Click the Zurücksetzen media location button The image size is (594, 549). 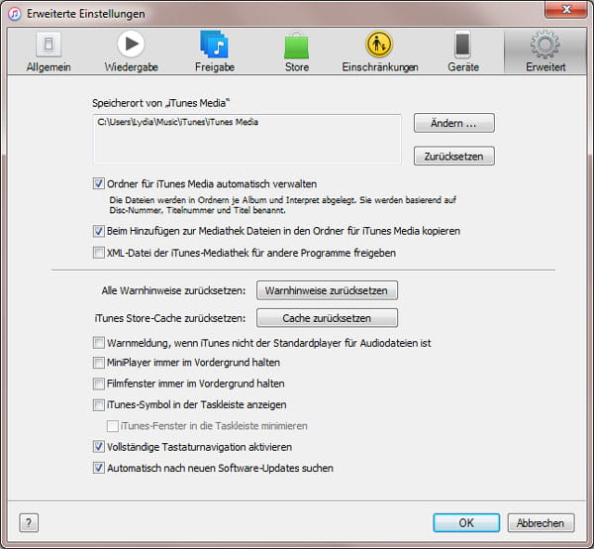453,156
